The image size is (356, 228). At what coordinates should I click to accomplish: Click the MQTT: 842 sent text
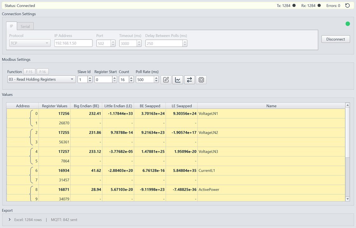(x=64, y=220)
